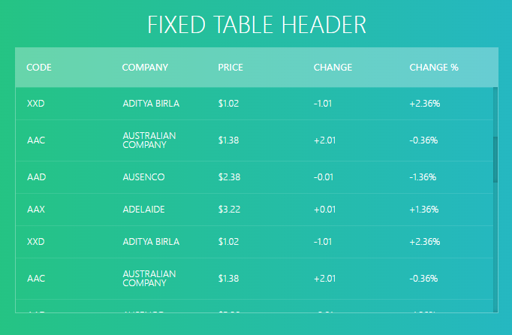Click the AAX code cell
Image resolution: width=512 pixels, height=335 pixels.
coord(36,210)
